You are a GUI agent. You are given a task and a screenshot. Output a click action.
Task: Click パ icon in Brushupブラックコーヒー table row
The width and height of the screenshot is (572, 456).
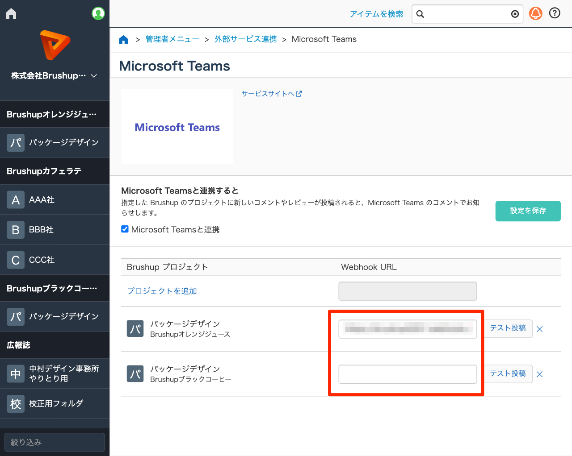pyautogui.click(x=135, y=374)
